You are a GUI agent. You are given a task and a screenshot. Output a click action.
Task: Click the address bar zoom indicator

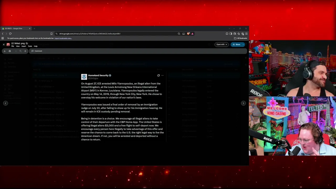pyautogui.click(x=179, y=34)
